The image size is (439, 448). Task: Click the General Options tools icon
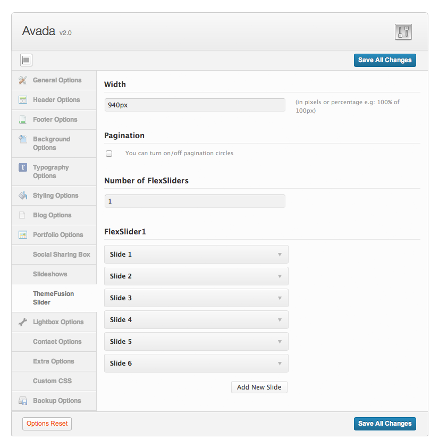23,80
